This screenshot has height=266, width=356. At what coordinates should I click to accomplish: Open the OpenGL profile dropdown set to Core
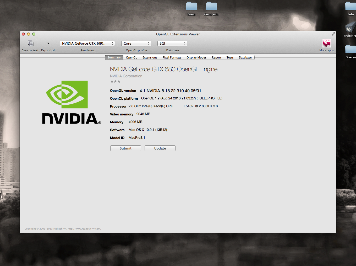click(136, 44)
